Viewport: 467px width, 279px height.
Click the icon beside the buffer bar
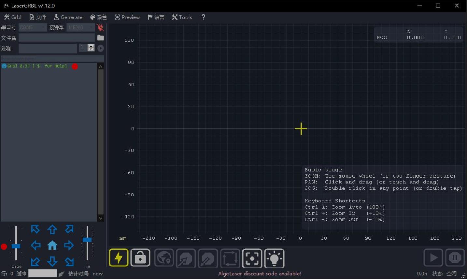click(x=61, y=274)
